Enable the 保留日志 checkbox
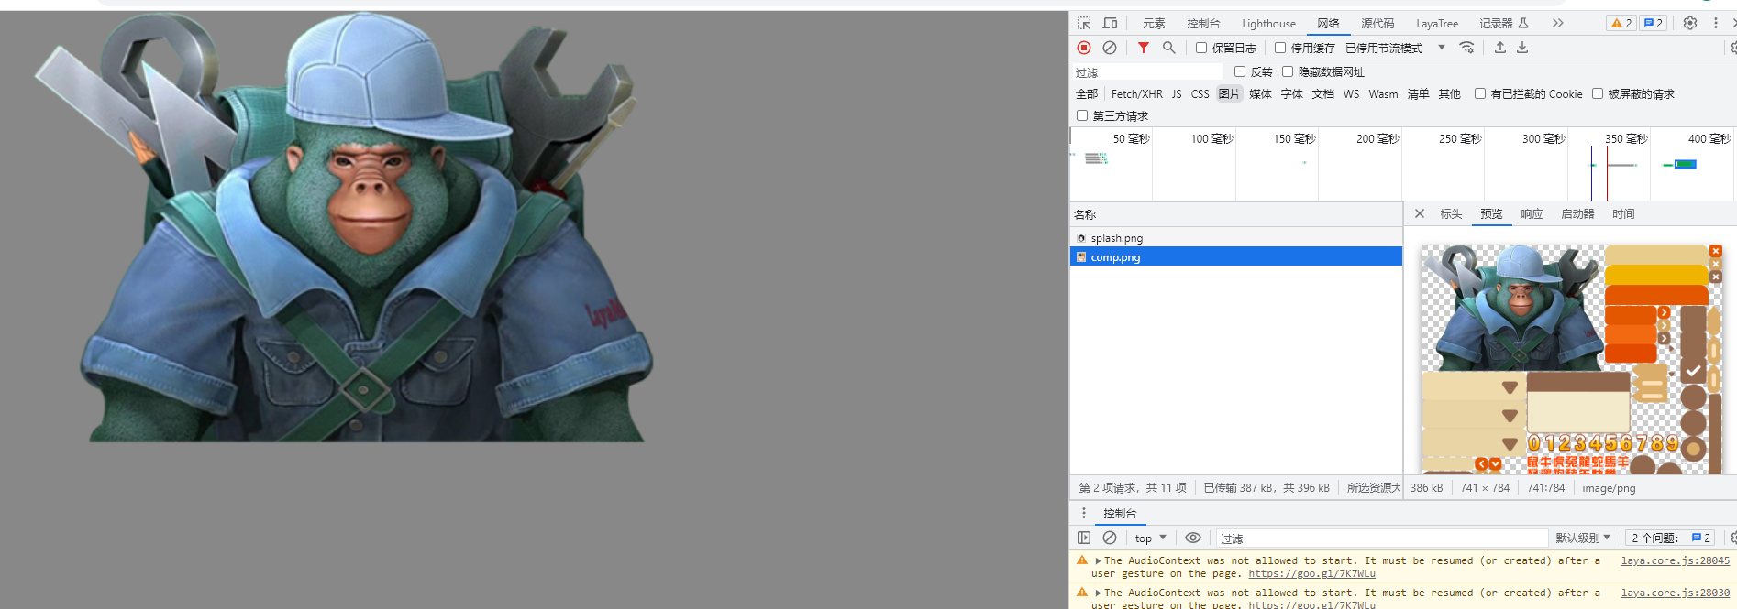Viewport: 1737px width, 609px height. (x=1201, y=48)
